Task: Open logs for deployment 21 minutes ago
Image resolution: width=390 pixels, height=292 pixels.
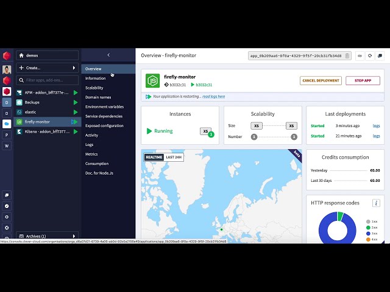Action: [376, 136]
